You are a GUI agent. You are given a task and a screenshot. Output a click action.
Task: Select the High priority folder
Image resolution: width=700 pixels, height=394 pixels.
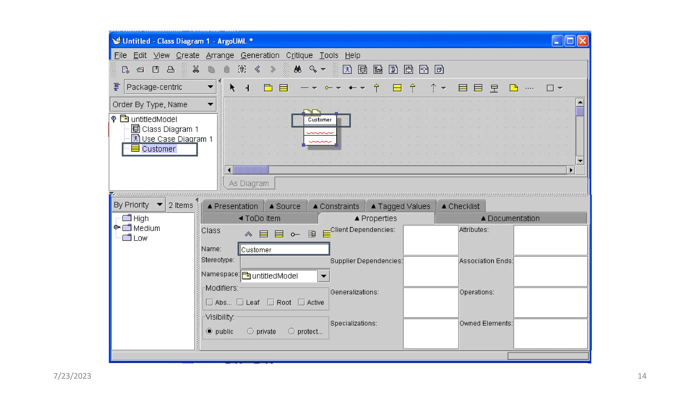point(136,218)
